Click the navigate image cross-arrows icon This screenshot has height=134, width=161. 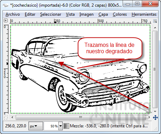tap(155, 117)
